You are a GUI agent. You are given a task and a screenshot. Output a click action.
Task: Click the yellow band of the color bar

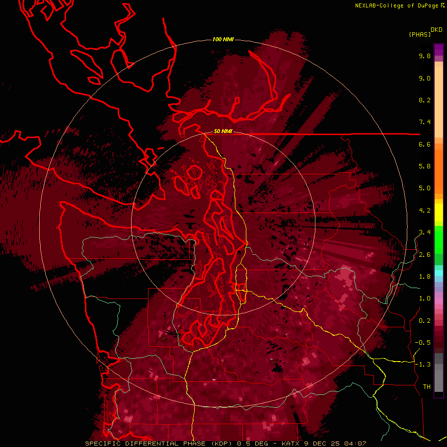click(439, 213)
